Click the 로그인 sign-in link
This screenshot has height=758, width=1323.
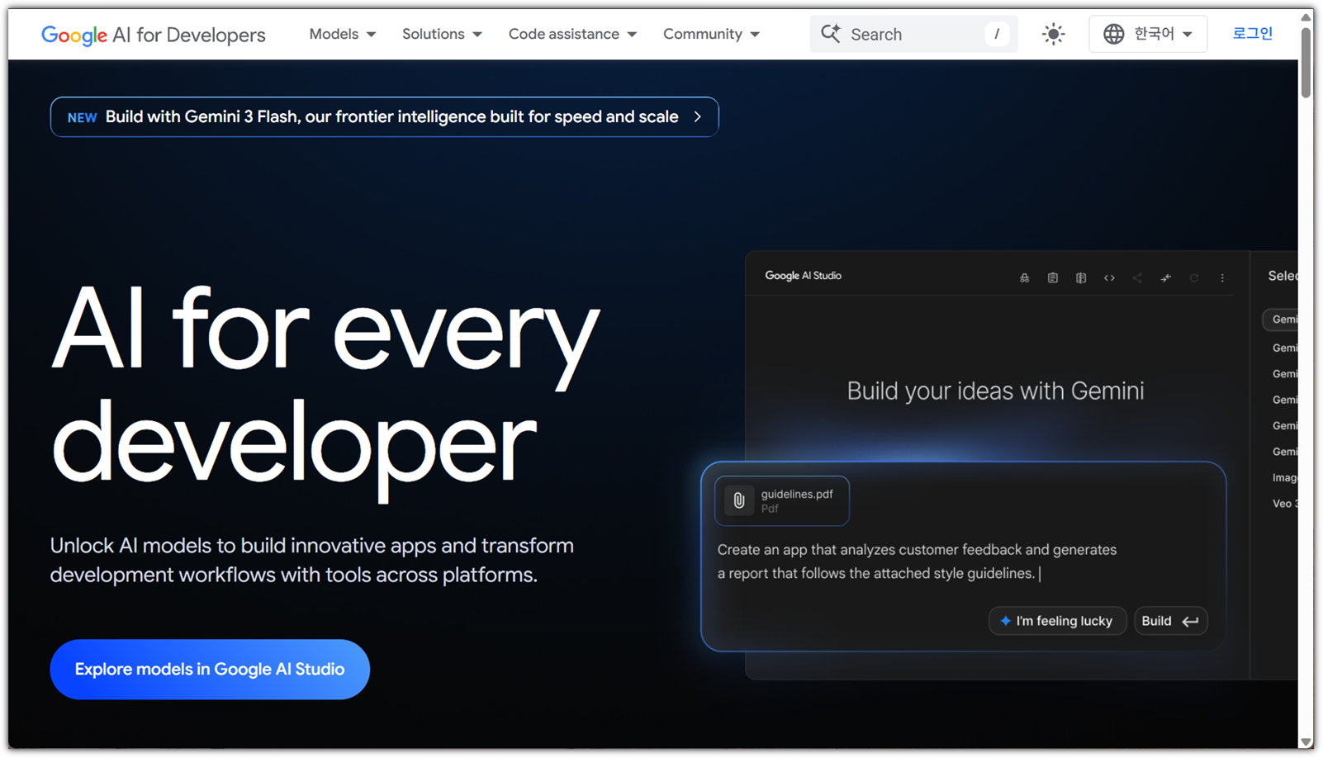coord(1253,34)
